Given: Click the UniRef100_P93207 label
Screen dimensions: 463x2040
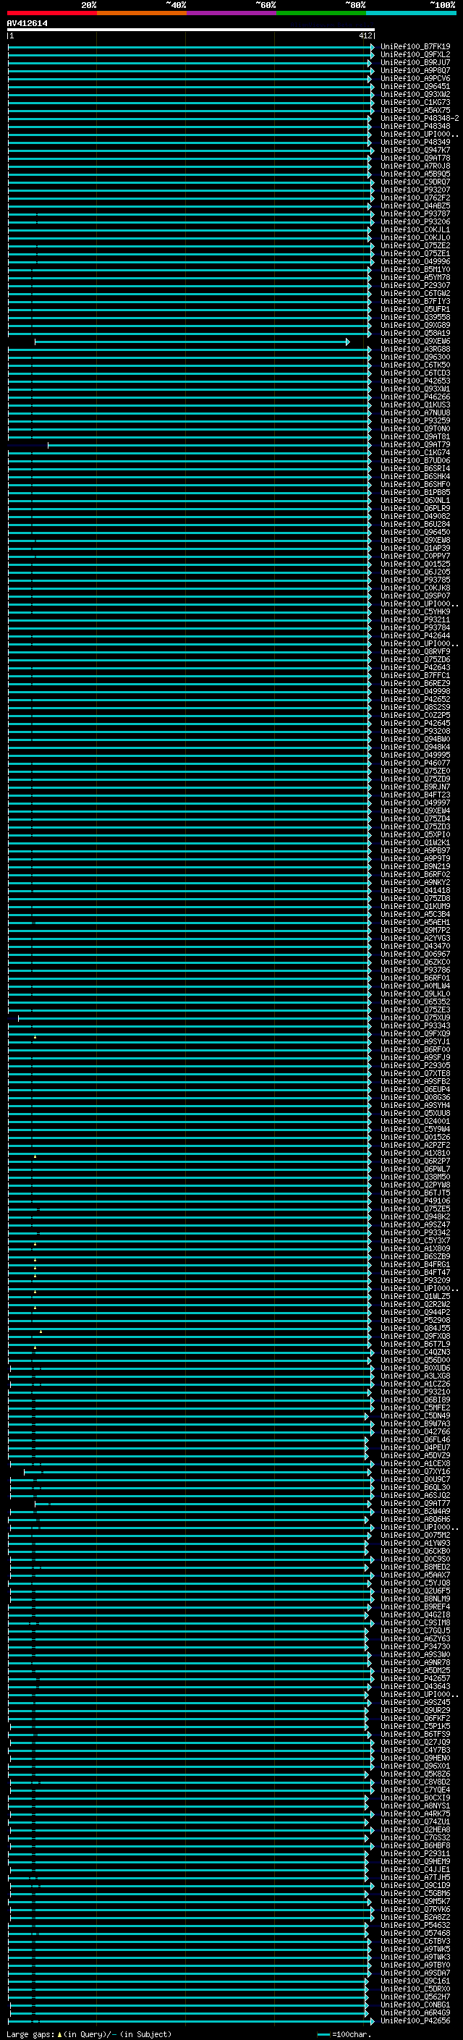Looking at the screenshot, I should coord(415,190).
